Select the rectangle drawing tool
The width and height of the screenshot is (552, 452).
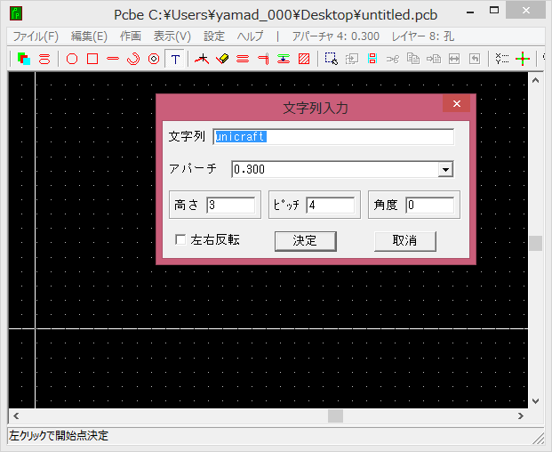92,59
